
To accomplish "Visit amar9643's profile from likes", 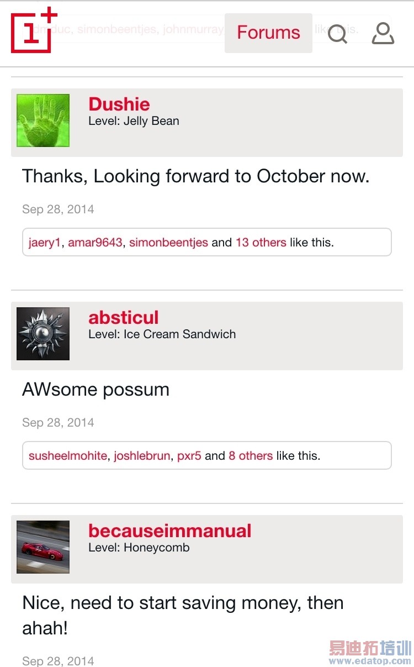I will click(95, 243).
